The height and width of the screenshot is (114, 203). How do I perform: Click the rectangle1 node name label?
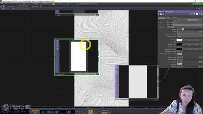pos(60,74)
